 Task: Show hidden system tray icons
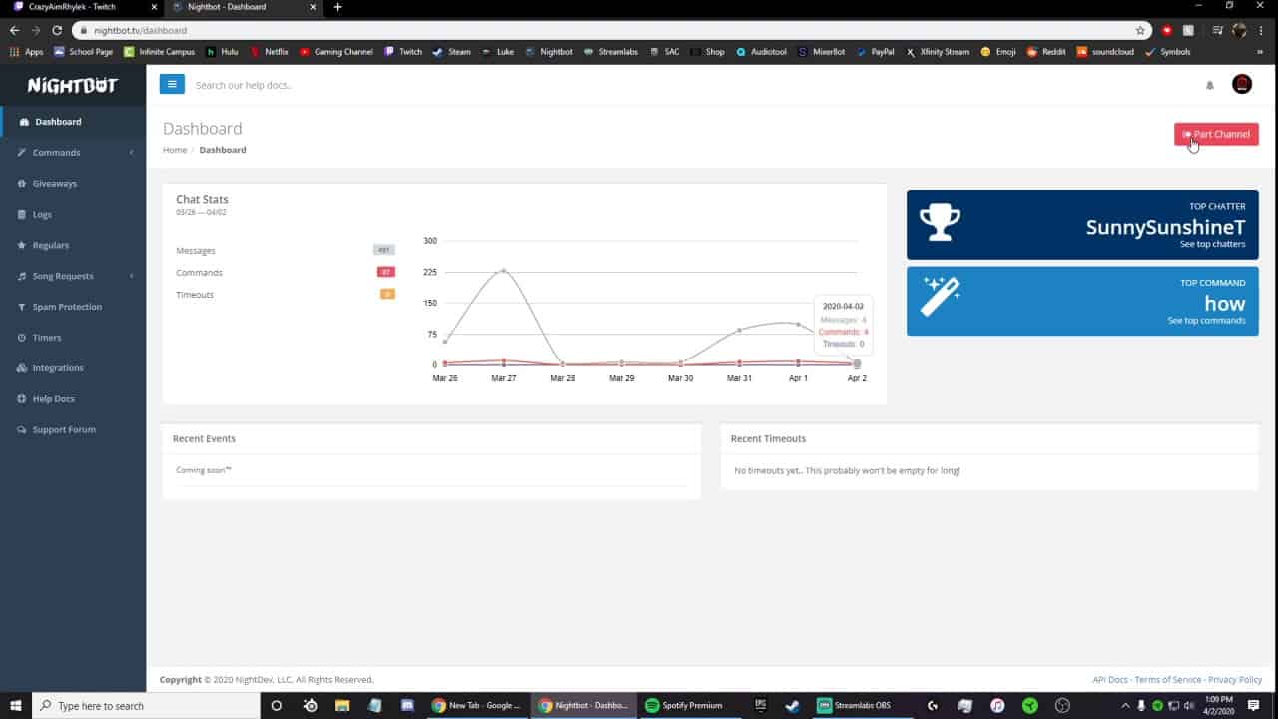[x=1124, y=705]
